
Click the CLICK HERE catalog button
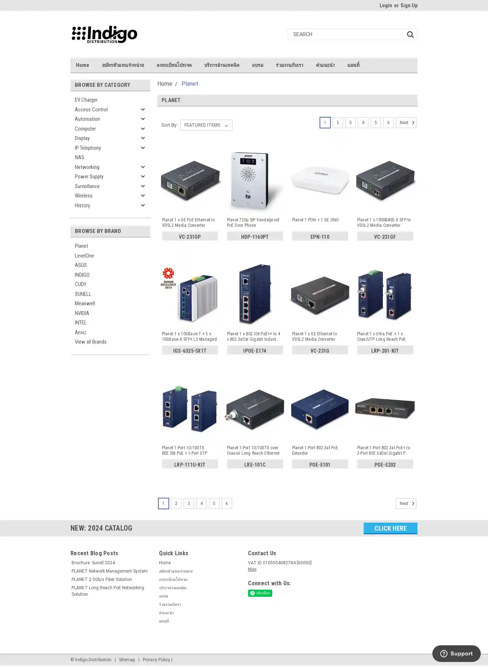point(390,528)
